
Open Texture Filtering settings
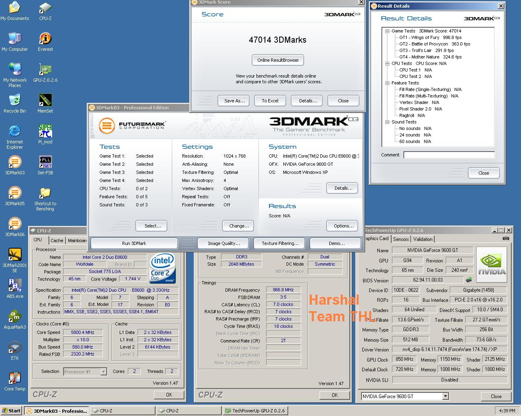point(280,243)
